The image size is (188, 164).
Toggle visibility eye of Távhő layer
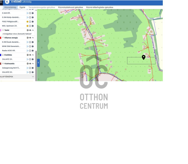[30, 30]
